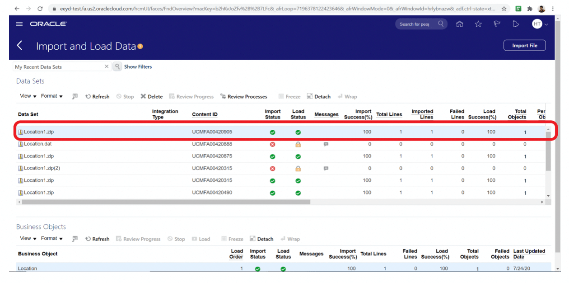Screen dimensions: 569x283
Task: Detach the Business Objects table
Action: [x=261, y=239]
